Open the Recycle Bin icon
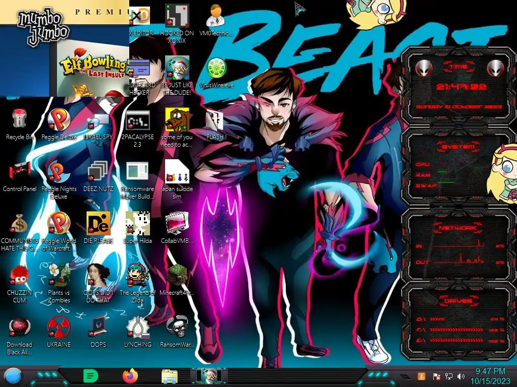The width and height of the screenshot is (517, 387). pos(20,125)
